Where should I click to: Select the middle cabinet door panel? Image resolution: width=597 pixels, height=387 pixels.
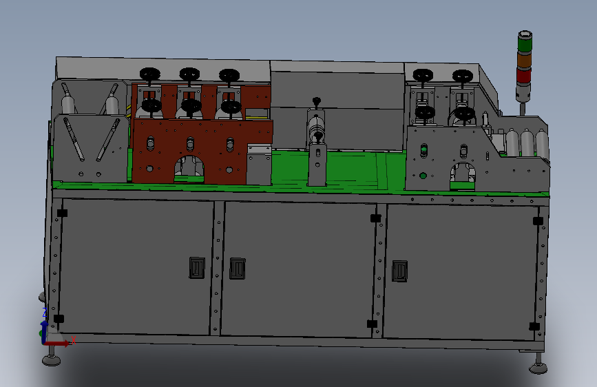298,270
